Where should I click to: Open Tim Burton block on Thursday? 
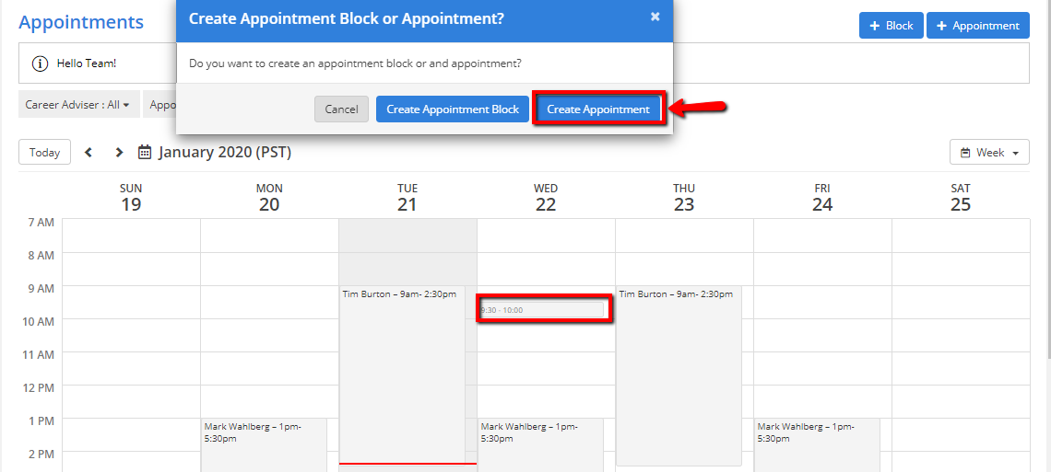(679, 368)
